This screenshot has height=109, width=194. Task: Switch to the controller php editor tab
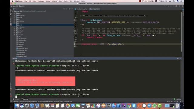(x=82, y=9)
